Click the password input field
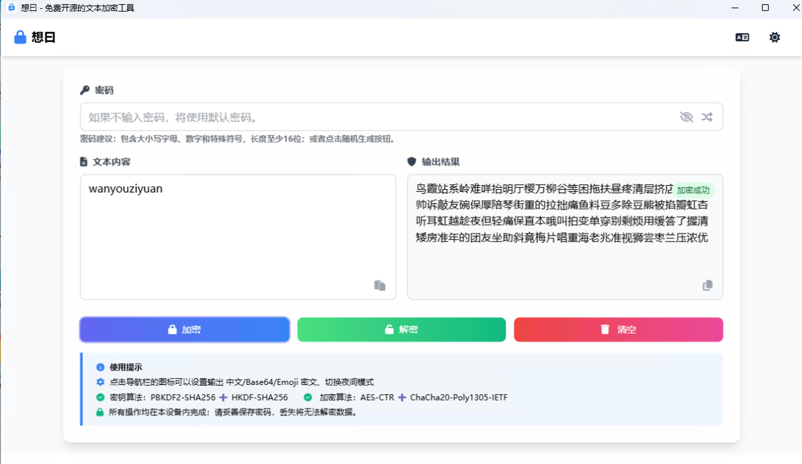Image resolution: width=802 pixels, height=464 pixels. point(401,117)
